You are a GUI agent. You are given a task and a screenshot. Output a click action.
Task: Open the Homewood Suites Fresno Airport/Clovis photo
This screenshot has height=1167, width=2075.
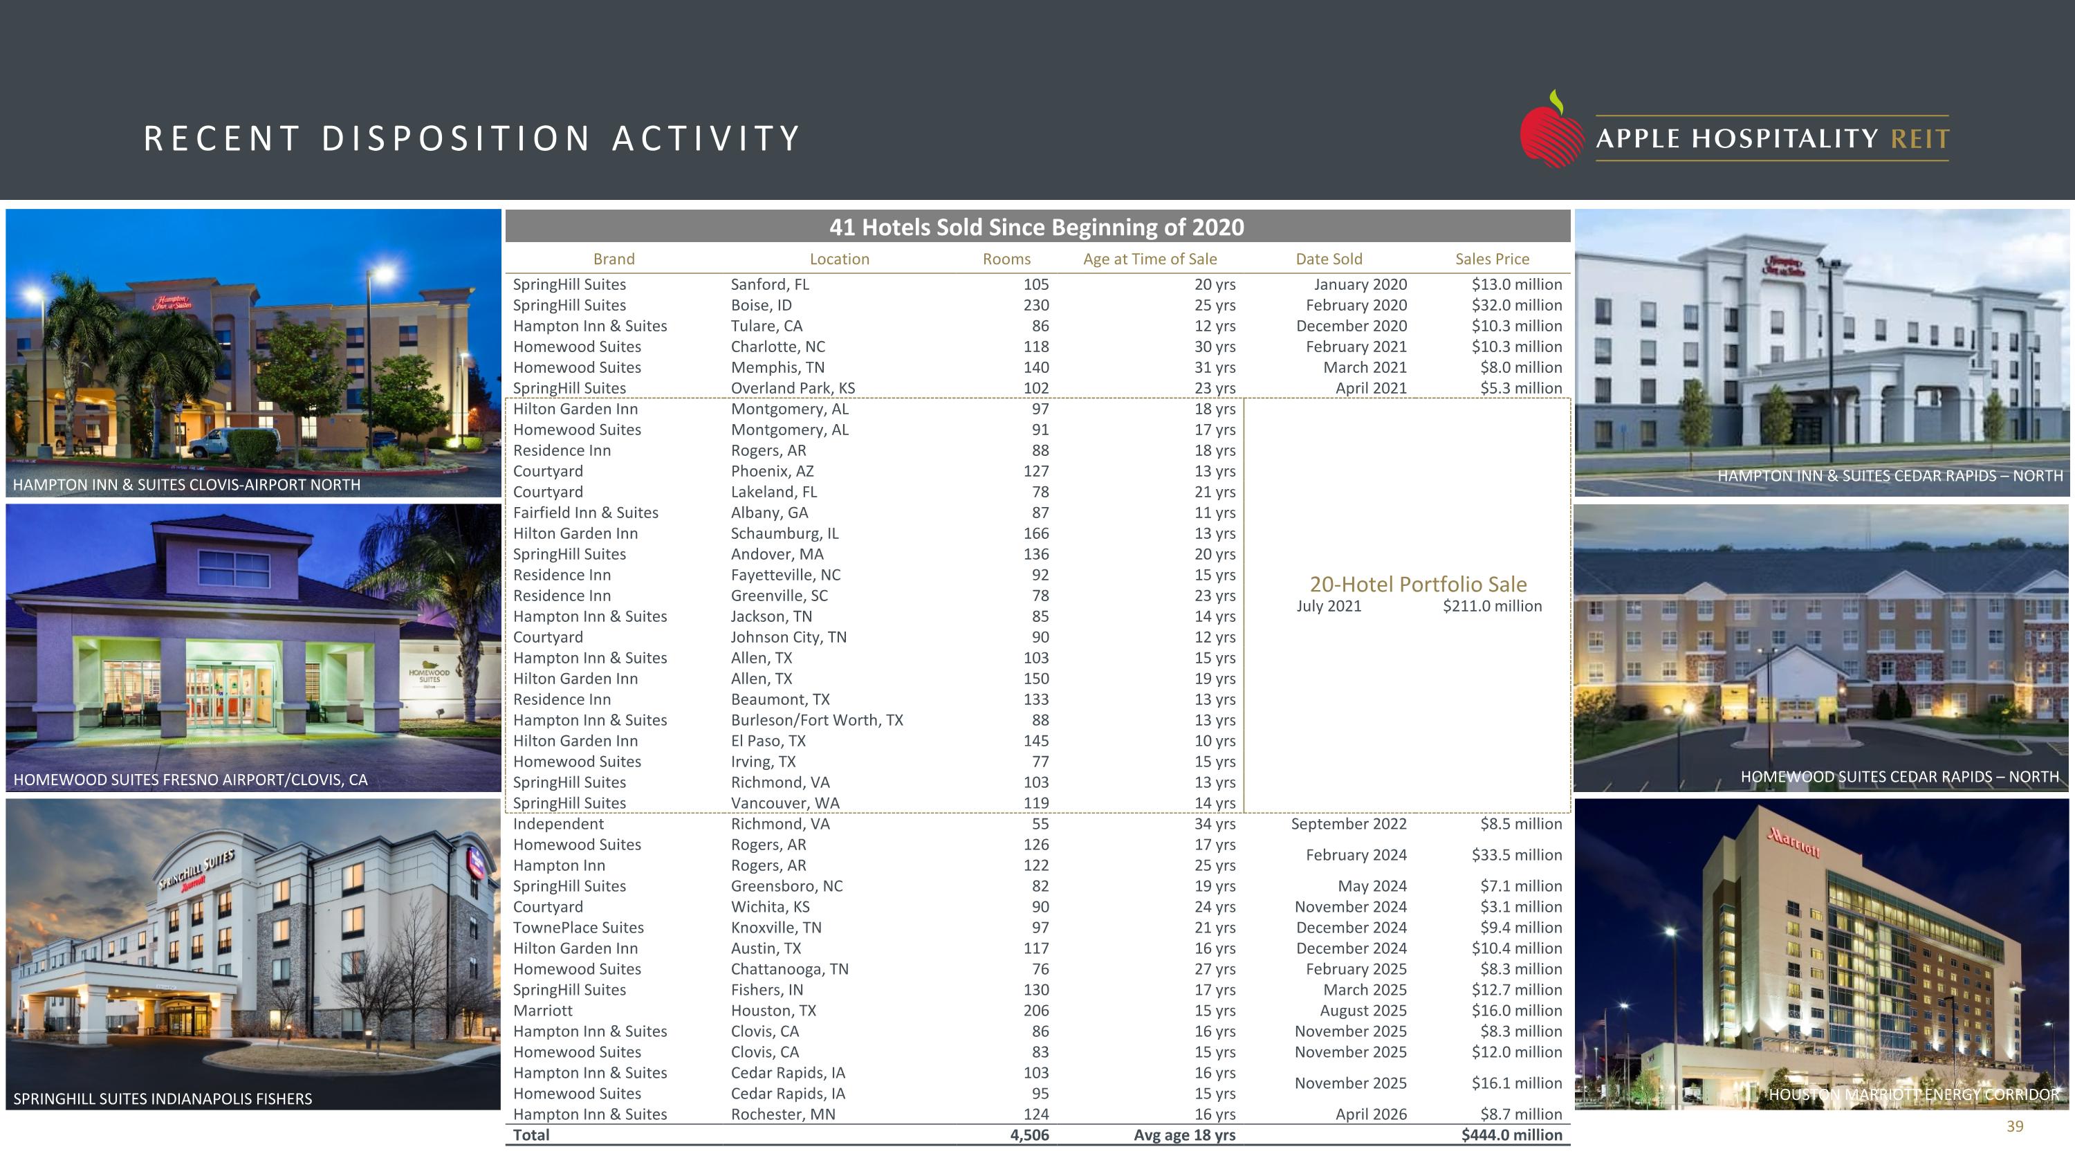(253, 648)
